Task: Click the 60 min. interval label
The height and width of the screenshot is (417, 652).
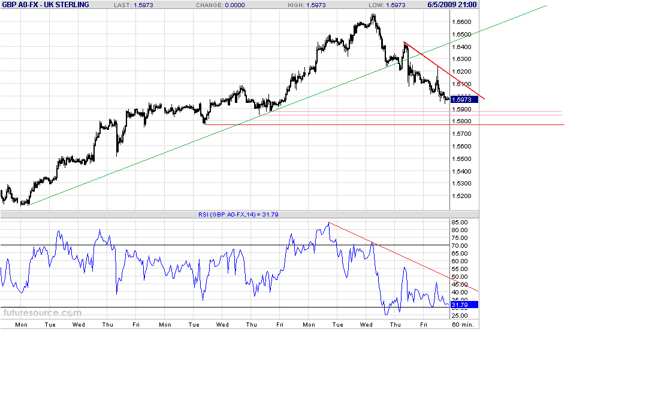Action: point(463,325)
